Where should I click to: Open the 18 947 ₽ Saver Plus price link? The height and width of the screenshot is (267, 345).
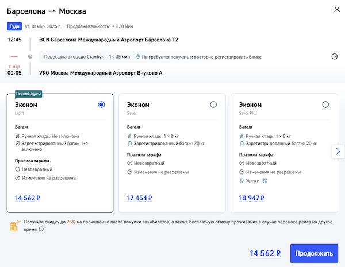coord(251,199)
